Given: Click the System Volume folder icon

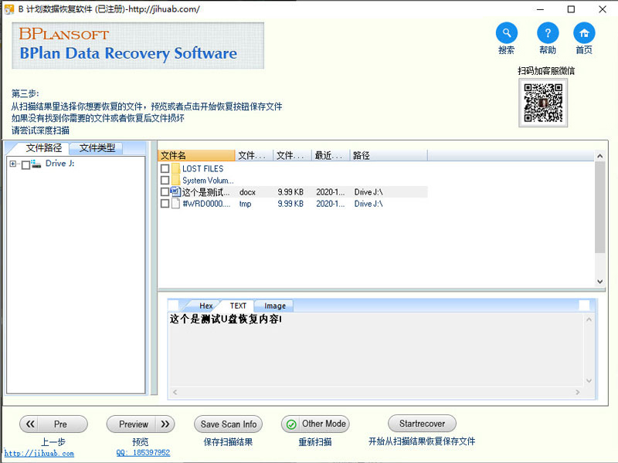Looking at the screenshot, I should pyautogui.click(x=175, y=181).
